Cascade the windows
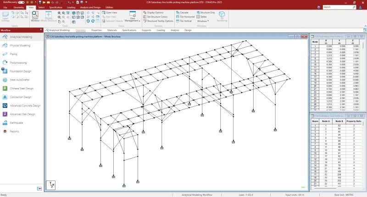 pos(182,13)
